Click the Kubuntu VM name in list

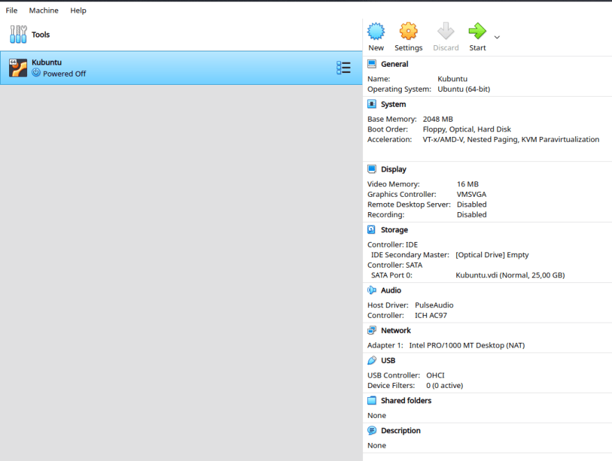47,63
